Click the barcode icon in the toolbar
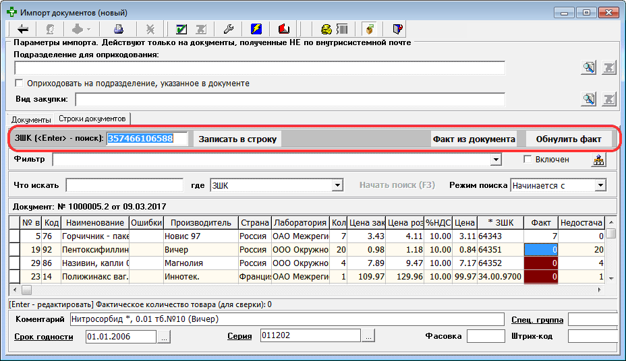The width and height of the screenshot is (626, 361). (x=343, y=29)
